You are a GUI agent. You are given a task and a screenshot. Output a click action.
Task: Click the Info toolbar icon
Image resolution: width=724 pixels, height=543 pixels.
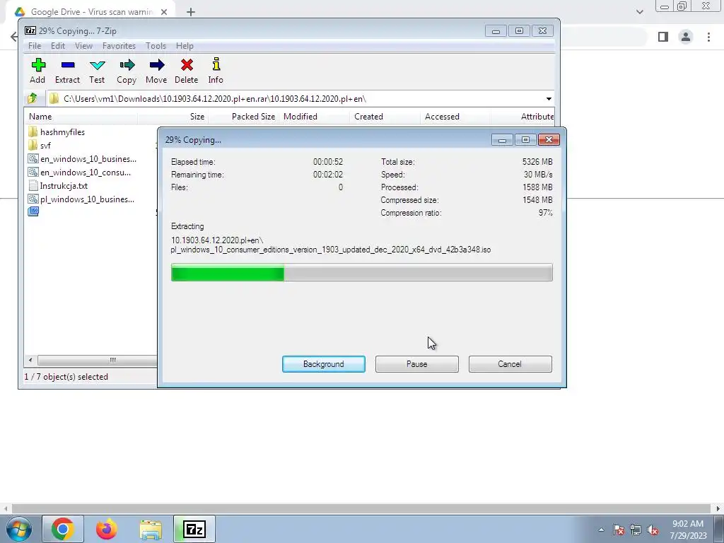tap(216, 71)
